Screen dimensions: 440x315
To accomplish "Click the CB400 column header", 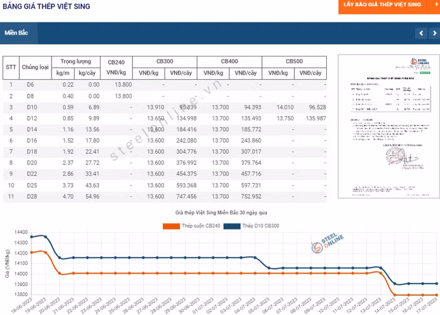I will point(229,61).
